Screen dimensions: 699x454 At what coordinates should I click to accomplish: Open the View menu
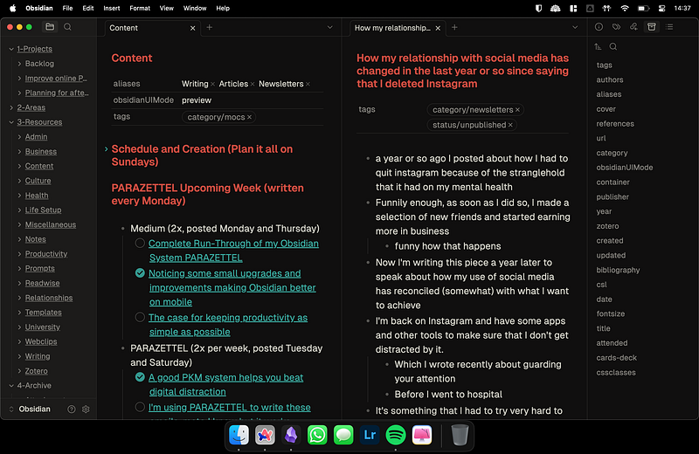coord(167,8)
